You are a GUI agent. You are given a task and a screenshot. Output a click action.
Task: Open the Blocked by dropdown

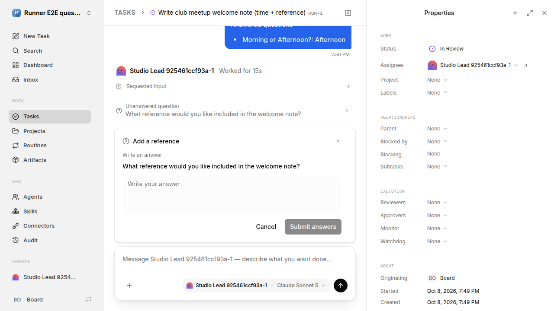[x=437, y=142]
